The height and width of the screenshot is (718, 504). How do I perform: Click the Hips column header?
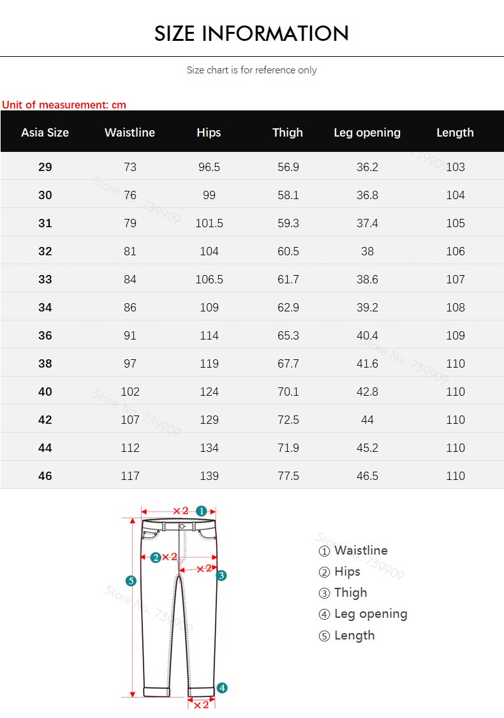(209, 133)
